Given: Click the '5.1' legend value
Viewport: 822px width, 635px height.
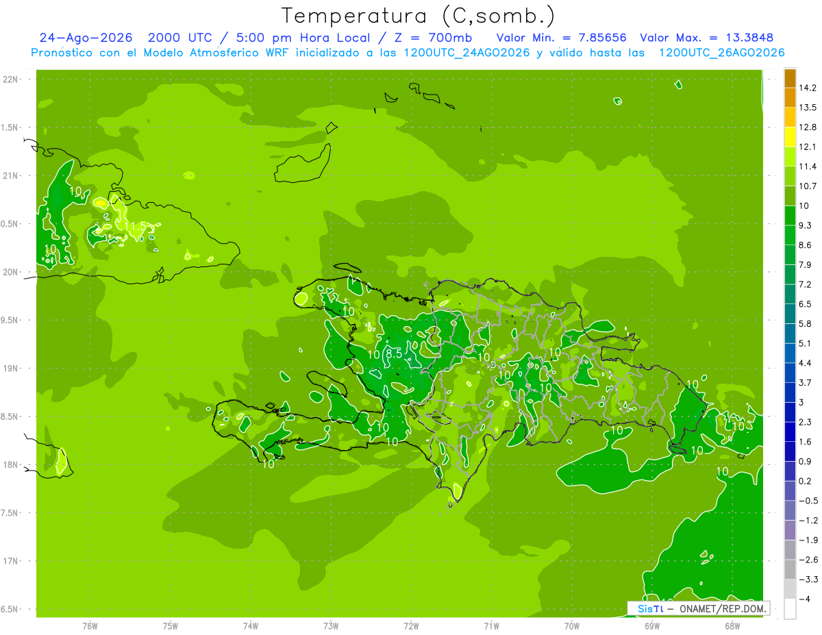Looking at the screenshot, I should pos(806,343).
